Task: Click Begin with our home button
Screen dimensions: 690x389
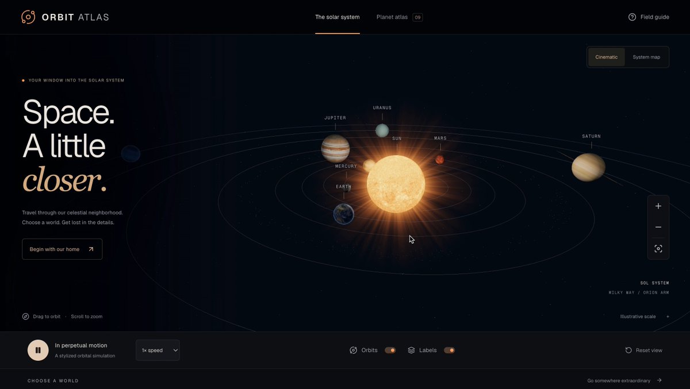Action: point(62,249)
